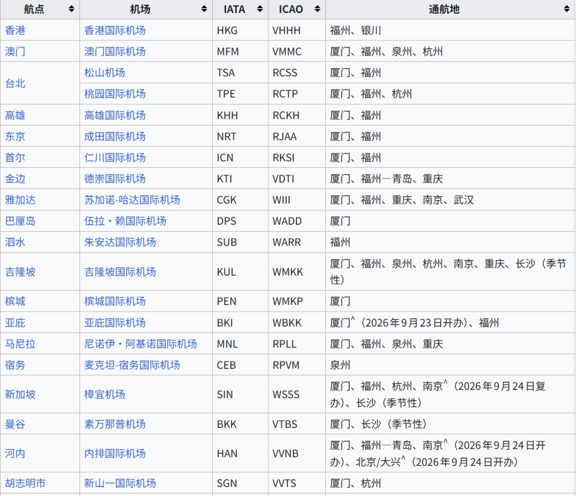This screenshot has height=496, width=580.
Task: Follow the 仁川国际机场 link
Action: click(x=115, y=158)
